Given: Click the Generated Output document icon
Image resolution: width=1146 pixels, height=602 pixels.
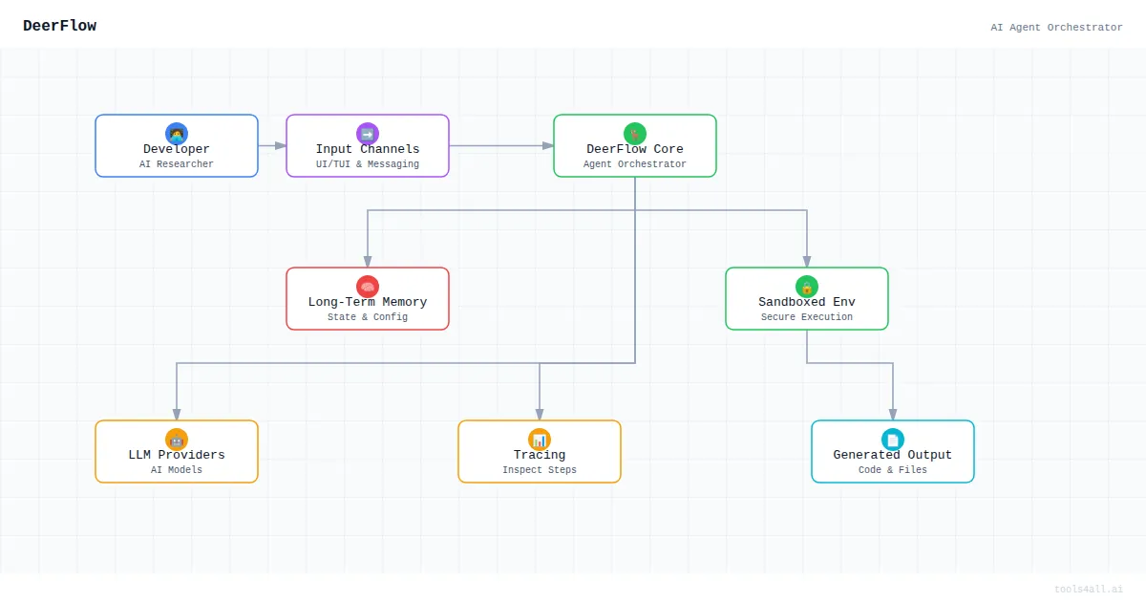Looking at the screenshot, I should tap(893, 440).
